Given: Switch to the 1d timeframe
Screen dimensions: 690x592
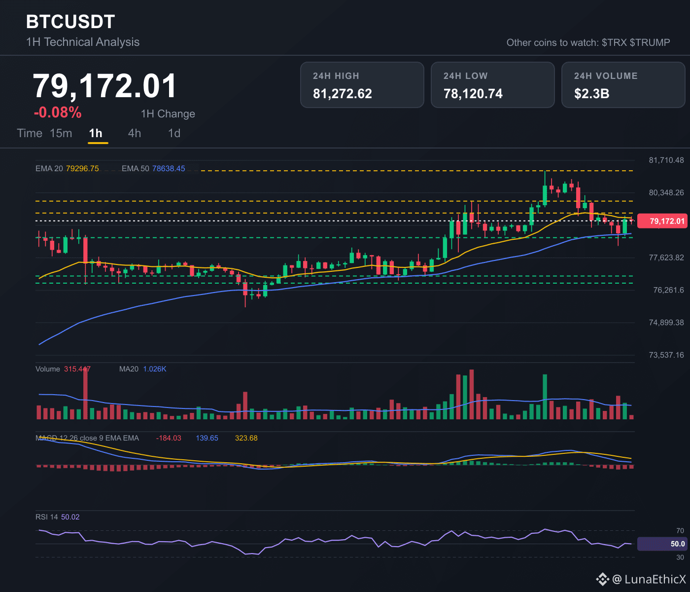Looking at the screenshot, I should coord(174,133).
